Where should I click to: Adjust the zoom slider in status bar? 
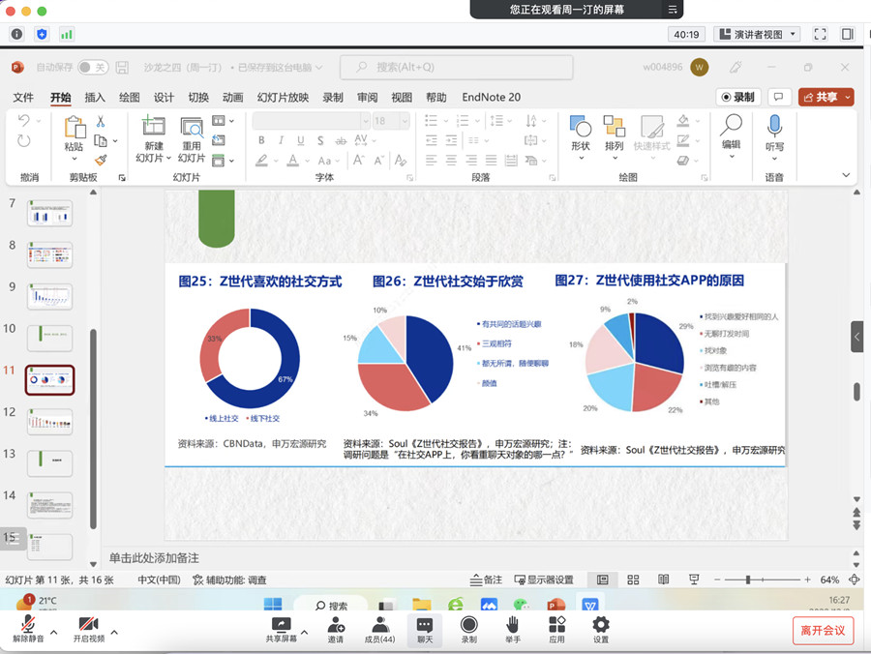[748, 580]
